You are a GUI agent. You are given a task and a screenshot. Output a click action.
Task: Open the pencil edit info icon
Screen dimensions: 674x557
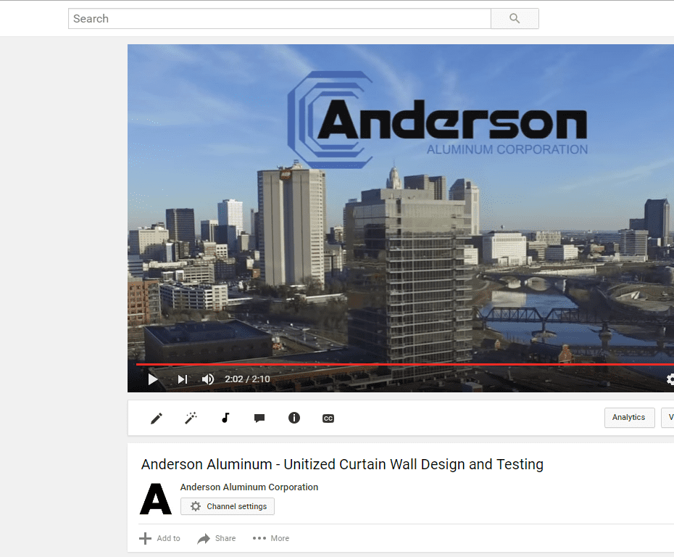157,418
